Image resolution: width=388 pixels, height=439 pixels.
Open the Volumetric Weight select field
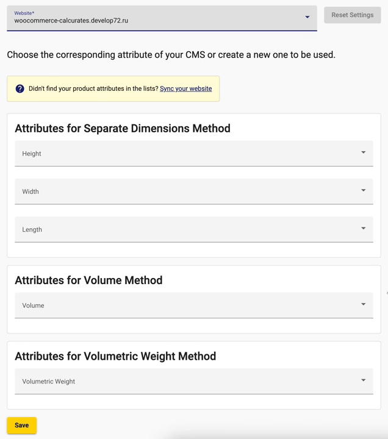point(194,381)
